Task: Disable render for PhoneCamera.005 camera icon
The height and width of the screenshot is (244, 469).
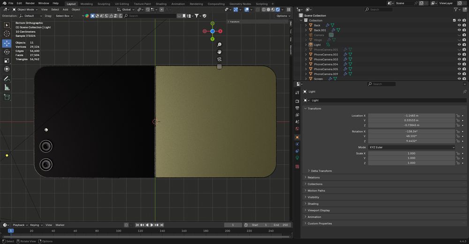Action: click(x=464, y=69)
